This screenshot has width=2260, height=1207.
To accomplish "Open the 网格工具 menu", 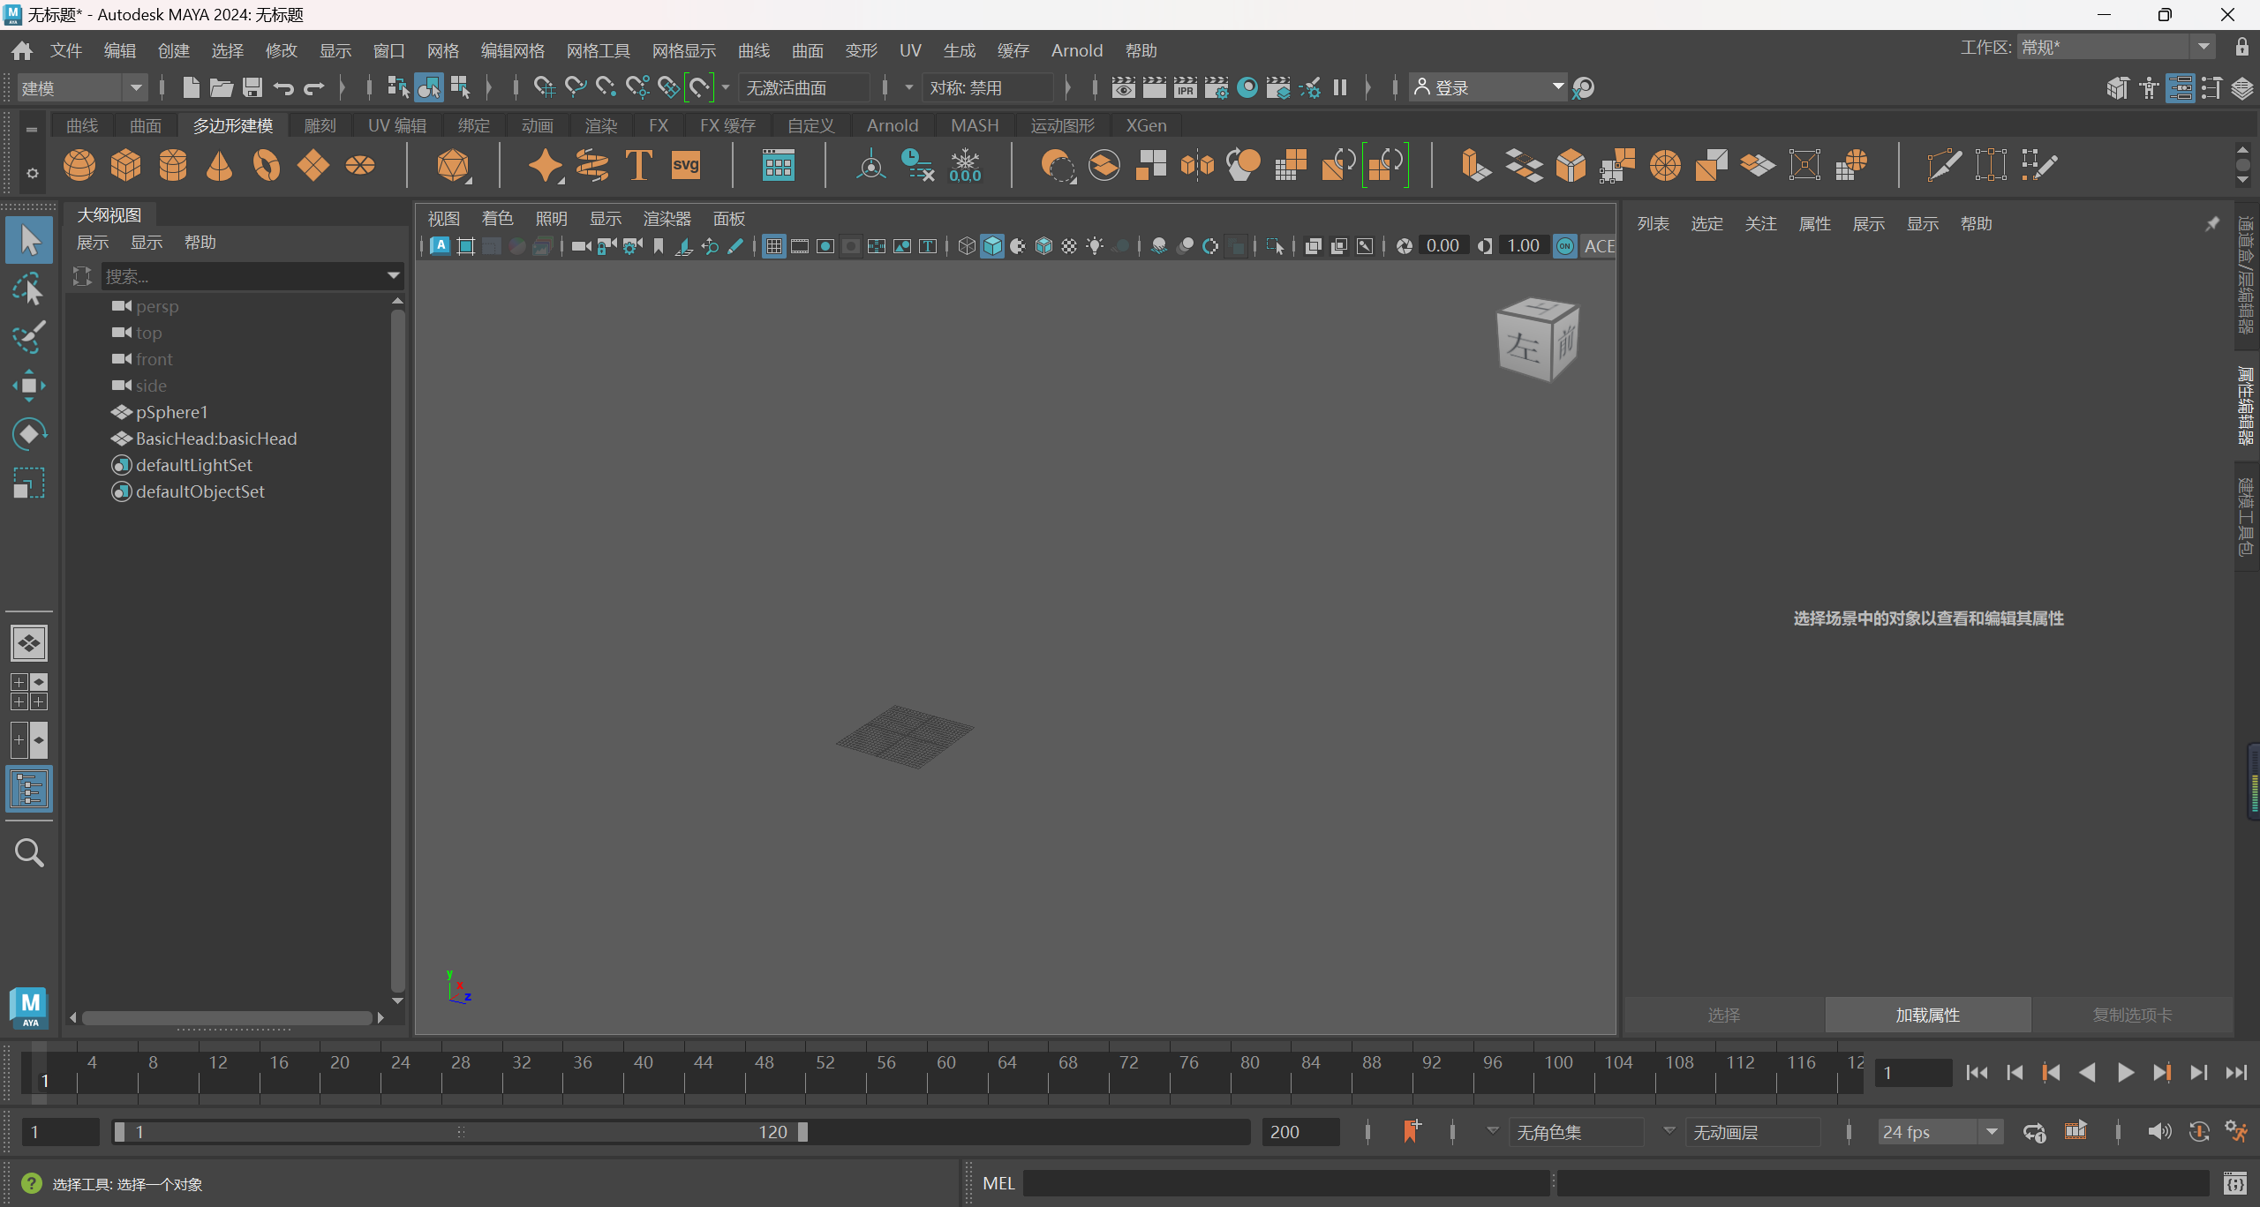I will pyautogui.click(x=599, y=50).
